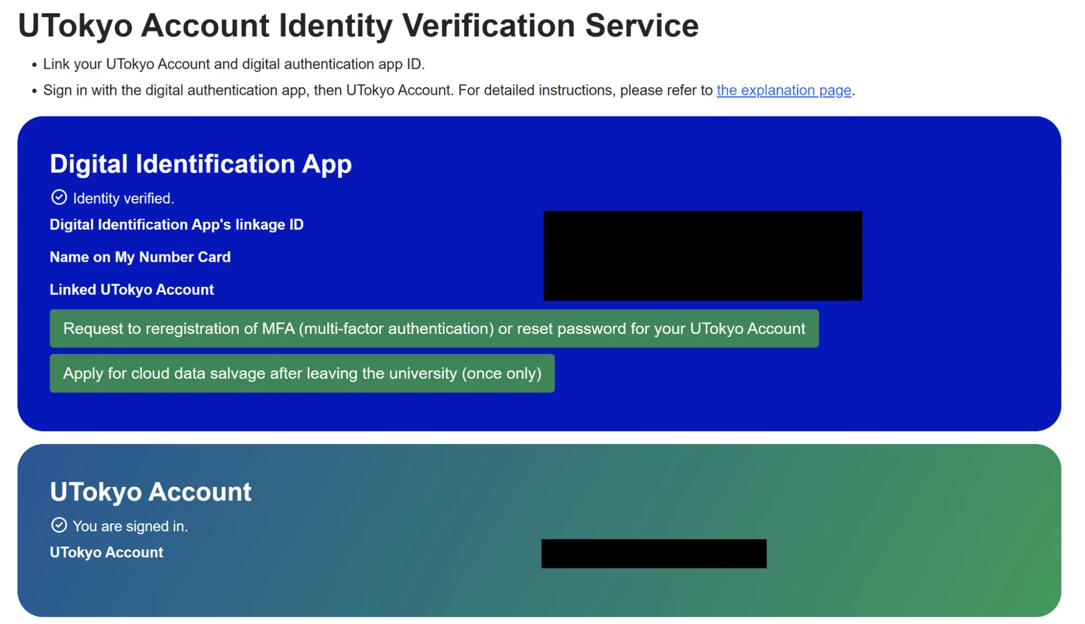
Task: Click redacted UTokyo Account value block
Action: 653,554
